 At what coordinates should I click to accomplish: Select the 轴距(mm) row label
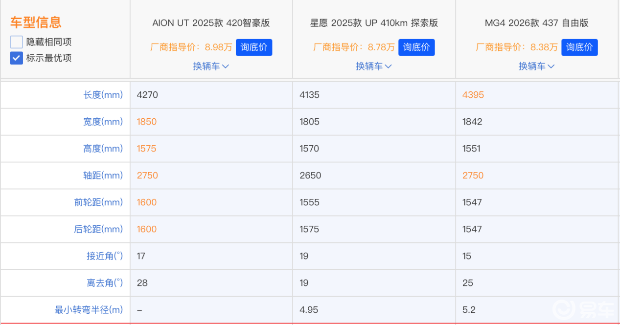(103, 175)
